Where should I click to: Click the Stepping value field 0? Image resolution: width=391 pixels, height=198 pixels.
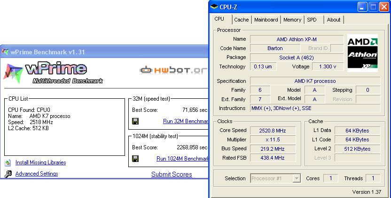pyautogui.click(x=368, y=90)
